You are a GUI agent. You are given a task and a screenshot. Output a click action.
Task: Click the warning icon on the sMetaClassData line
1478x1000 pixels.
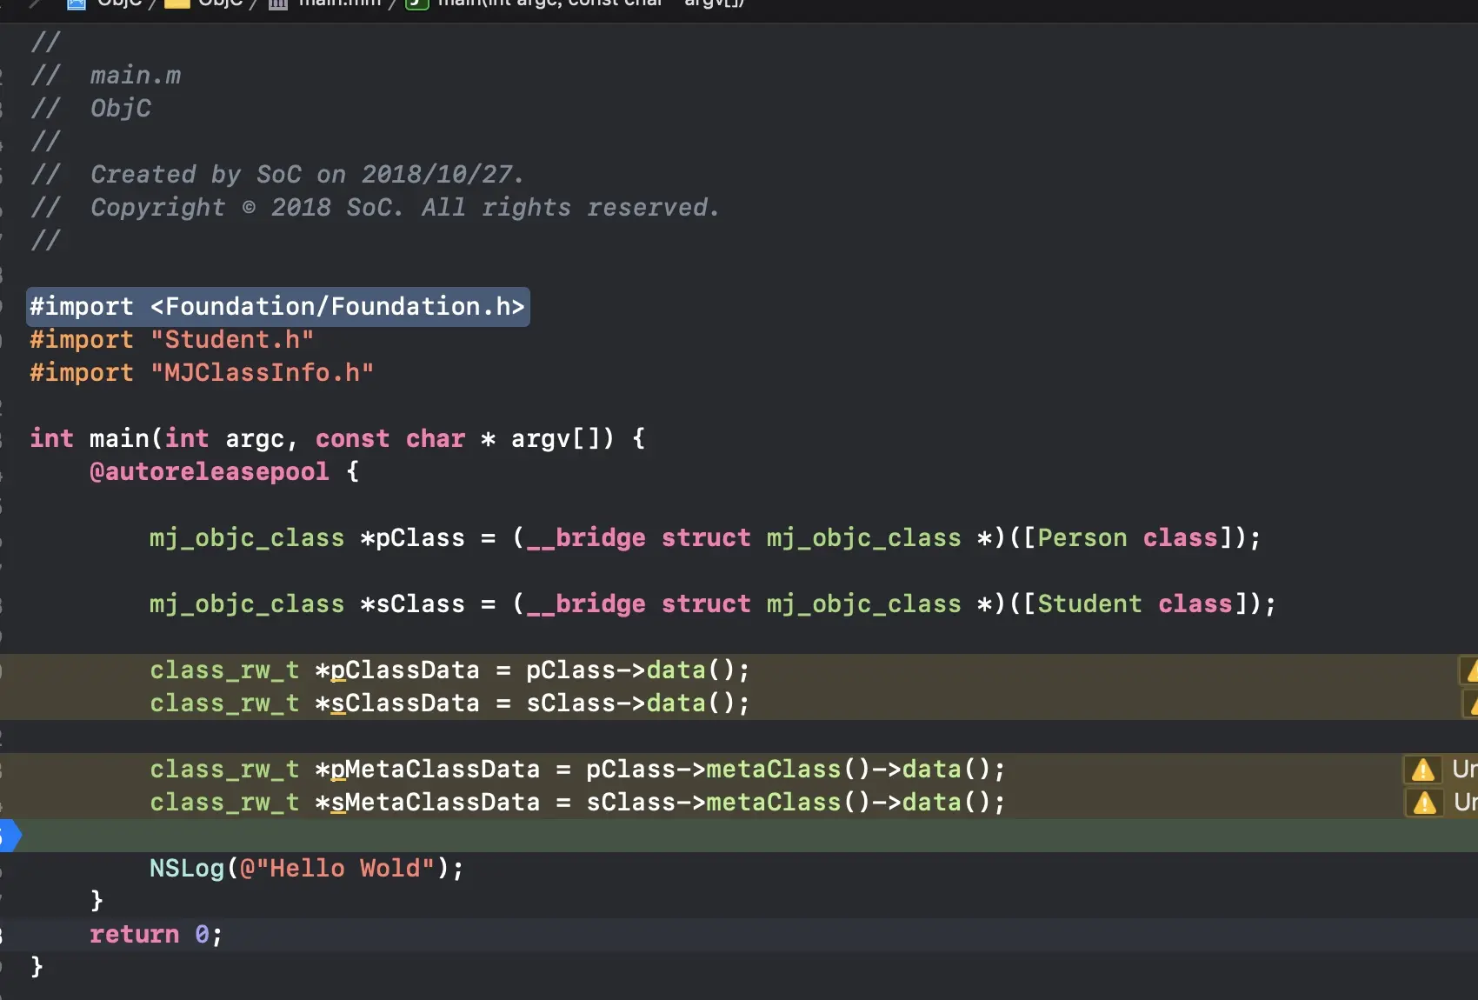(1424, 803)
